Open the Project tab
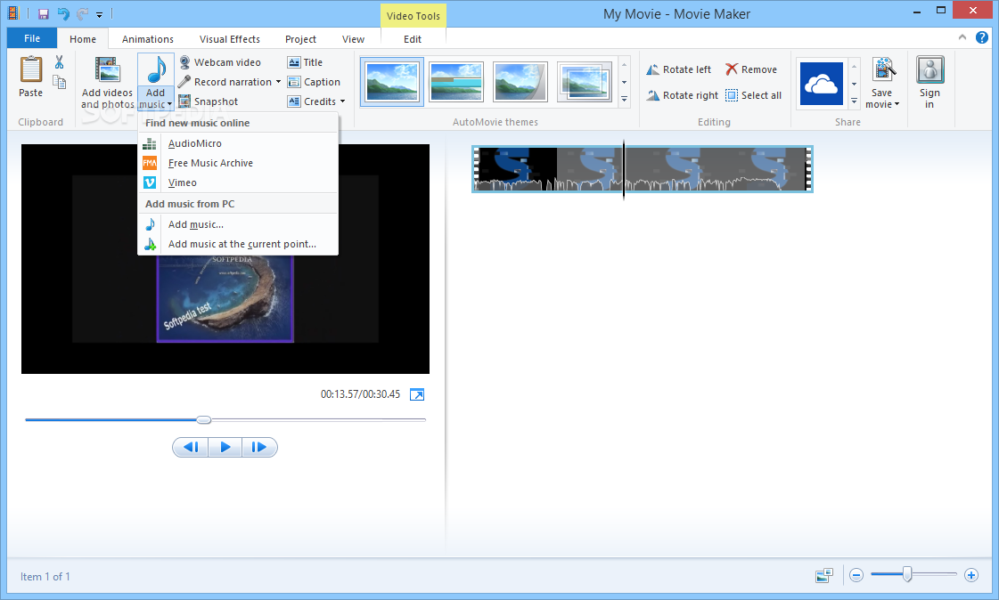This screenshot has width=999, height=600. click(300, 39)
